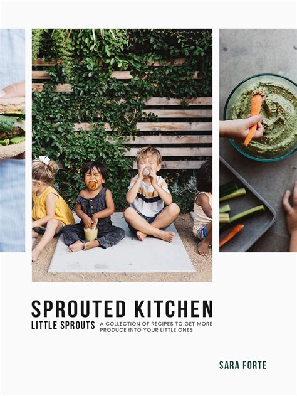Select the center photo of the children
The width and height of the screenshot is (297, 396).
[122, 155]
